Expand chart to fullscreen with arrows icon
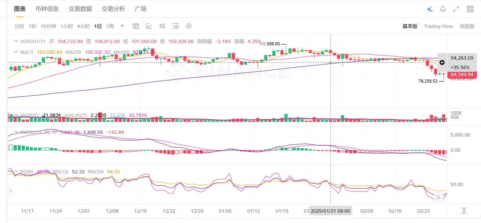Image resolution: width=481 pixels, height=223 pixels. click(x=456, y=9)
